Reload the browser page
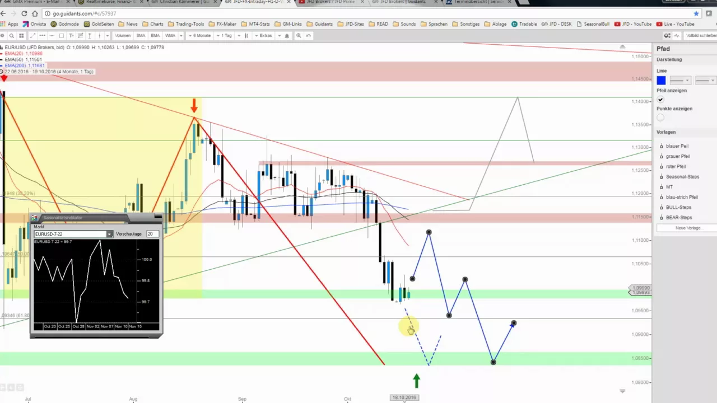 tap(24, 13)
